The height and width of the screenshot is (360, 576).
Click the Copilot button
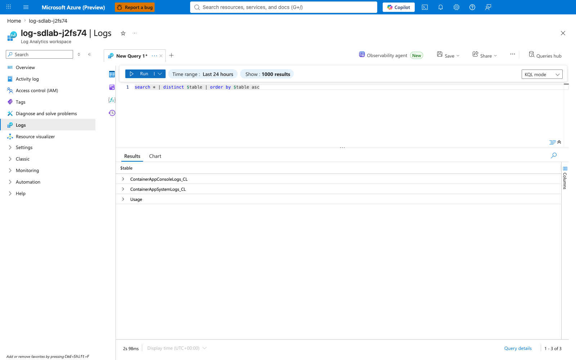399,7
